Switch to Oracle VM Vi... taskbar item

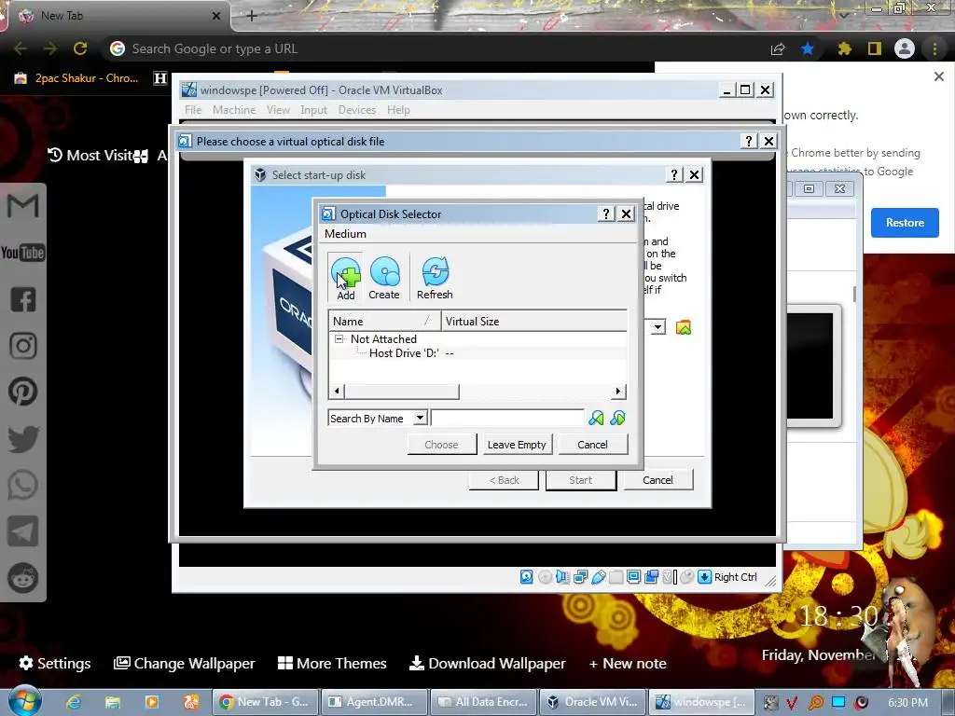click(x=592, y=702)
